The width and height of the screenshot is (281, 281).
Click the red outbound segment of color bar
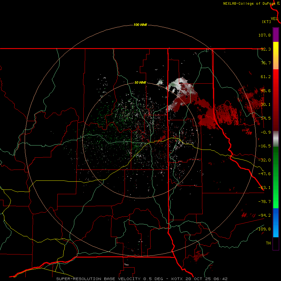tap(276, 100)
